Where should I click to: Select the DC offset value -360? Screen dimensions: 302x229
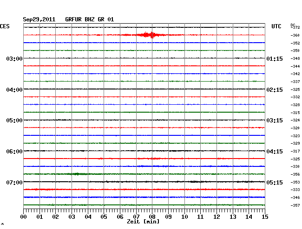[x=295, y=35]
